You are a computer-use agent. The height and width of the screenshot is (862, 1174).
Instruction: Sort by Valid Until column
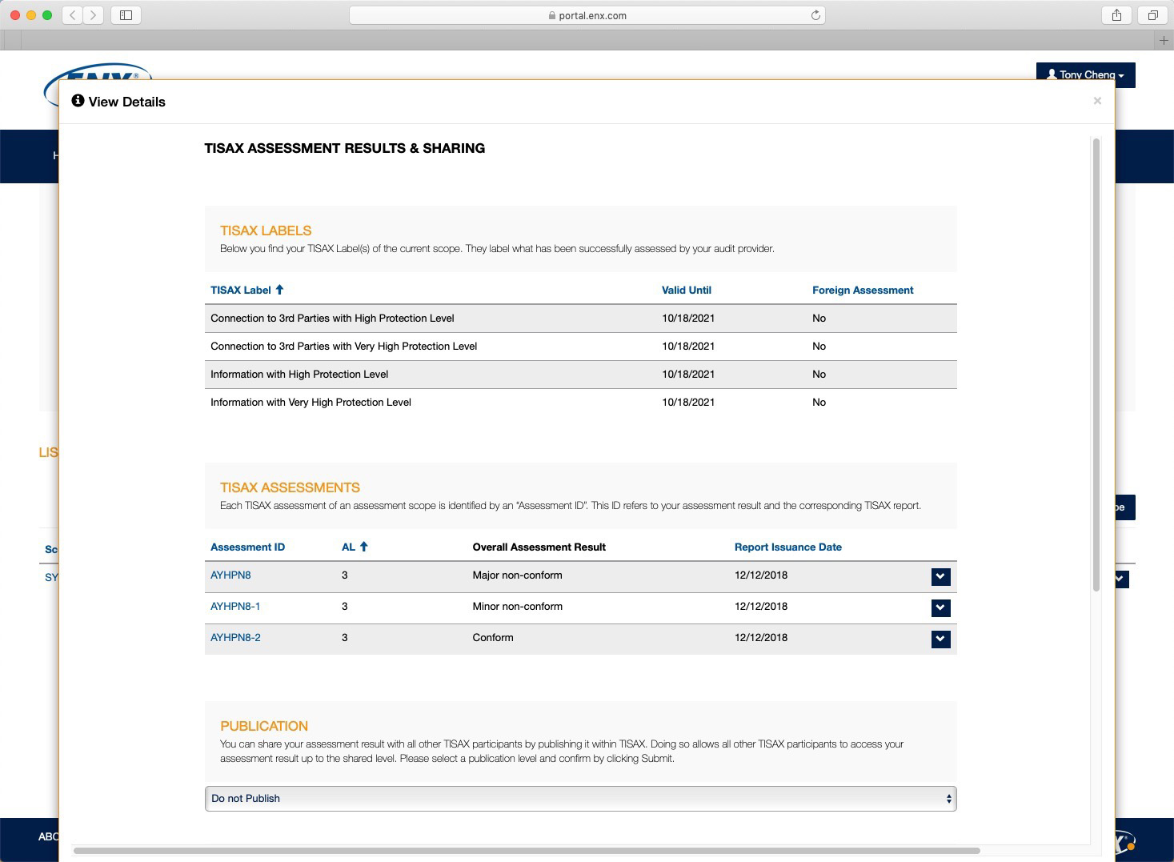(686, 290)
